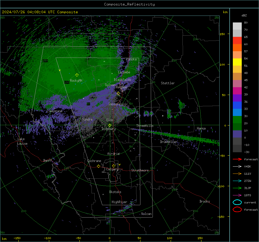Click the Drumheller city label
Screen dimensions: 259x242
(x=169, y=142)
